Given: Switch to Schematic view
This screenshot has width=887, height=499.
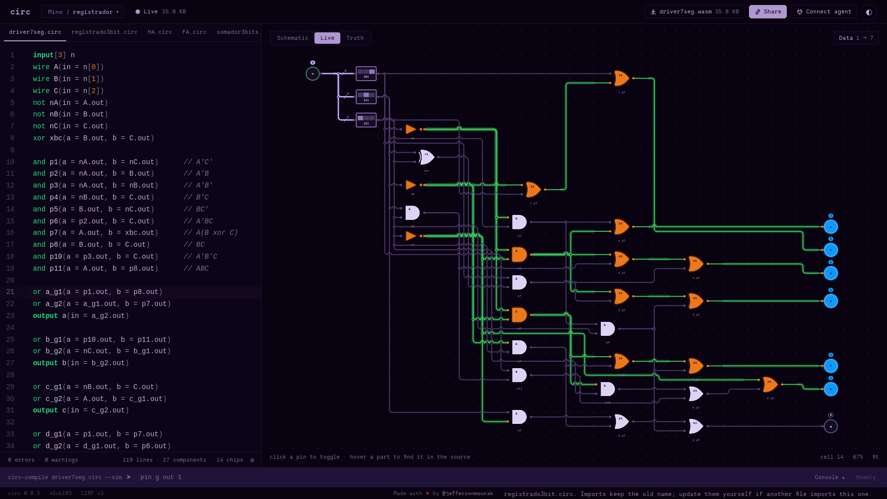Looking at the screenshot, I should click(293, 38).
